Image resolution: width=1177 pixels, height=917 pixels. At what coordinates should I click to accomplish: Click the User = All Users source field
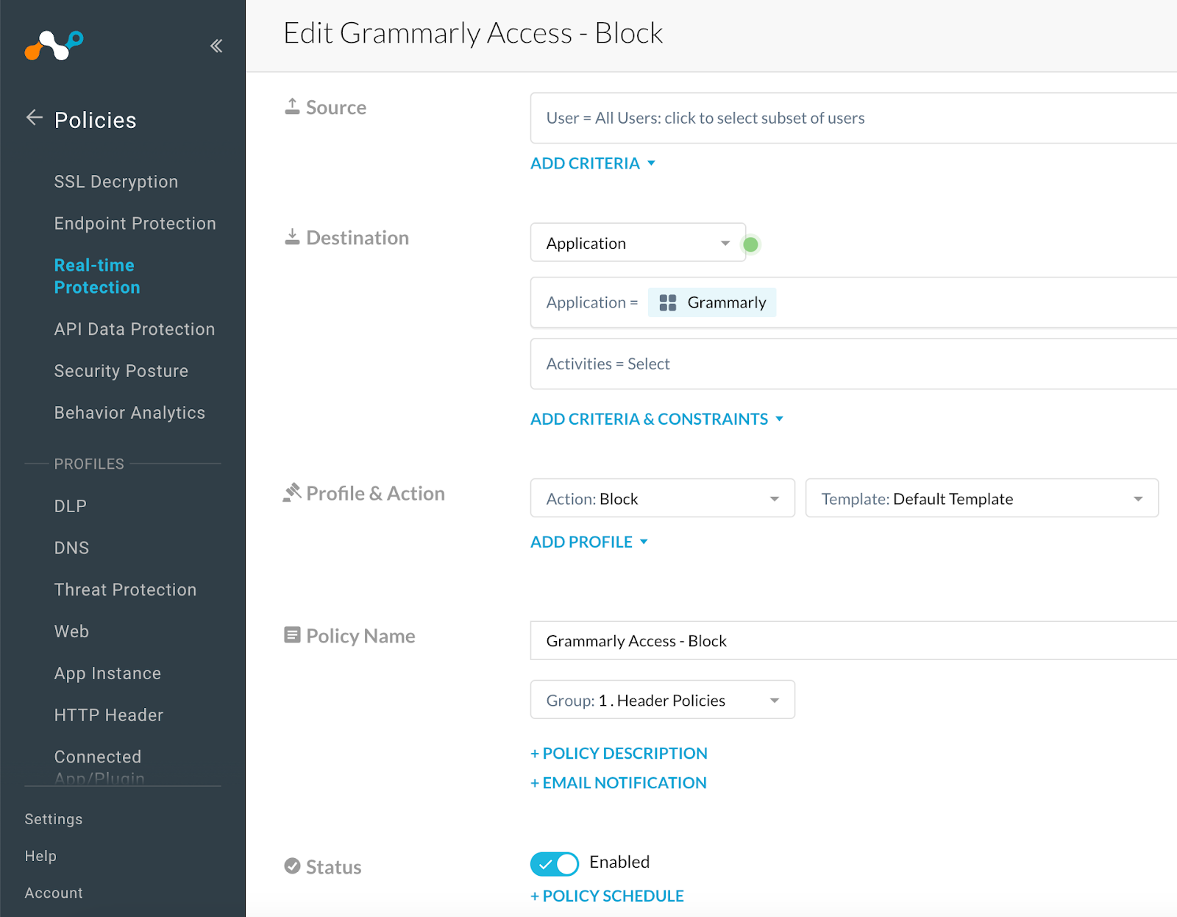pos(853,118)
